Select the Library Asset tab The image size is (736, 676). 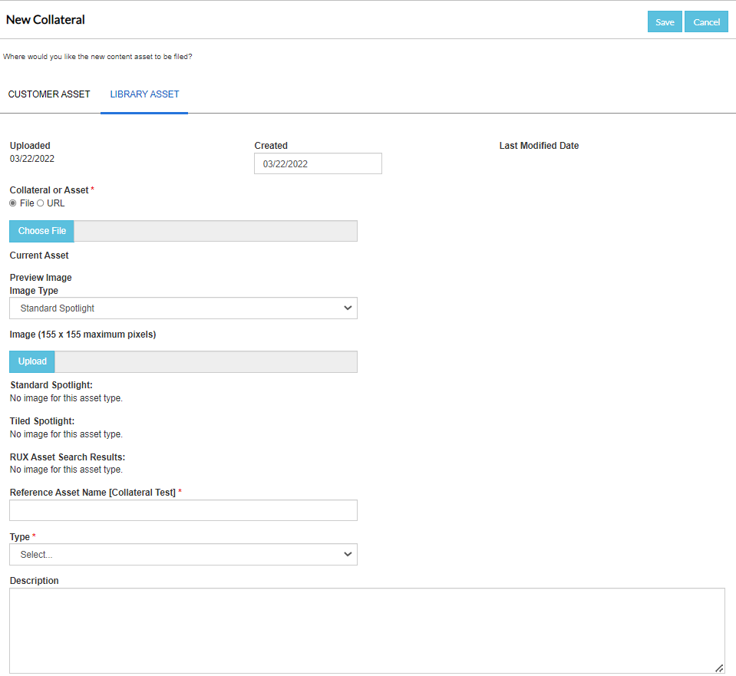[x=144, y=94]
